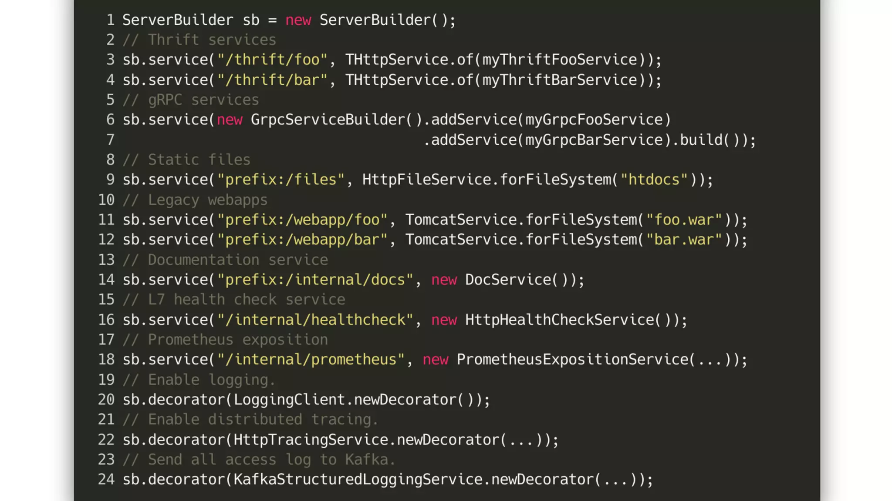Click the '// Legacy webapps' comment
The image size is (892, 501).
click(195, 200)
